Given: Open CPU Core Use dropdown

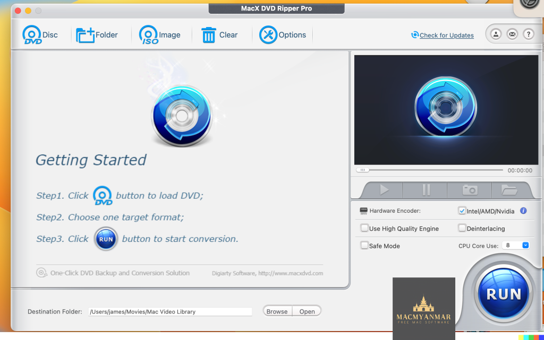Looking at the screenshot, I should tap(516, 245).
